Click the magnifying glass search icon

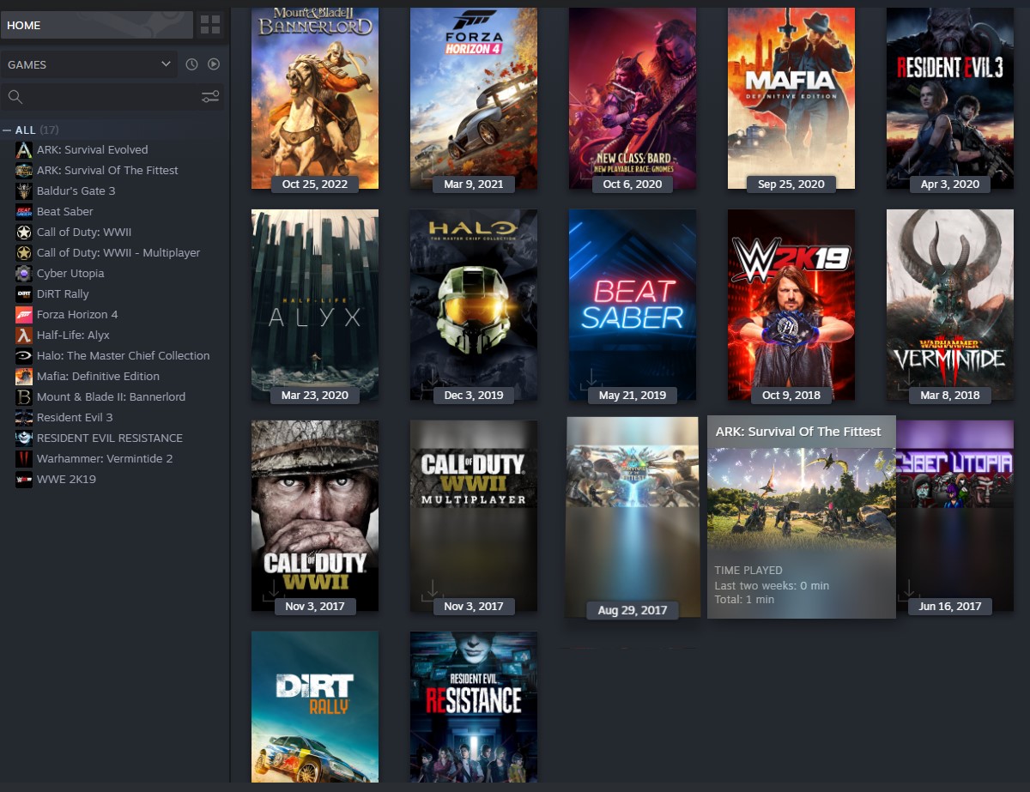point(15,97)
